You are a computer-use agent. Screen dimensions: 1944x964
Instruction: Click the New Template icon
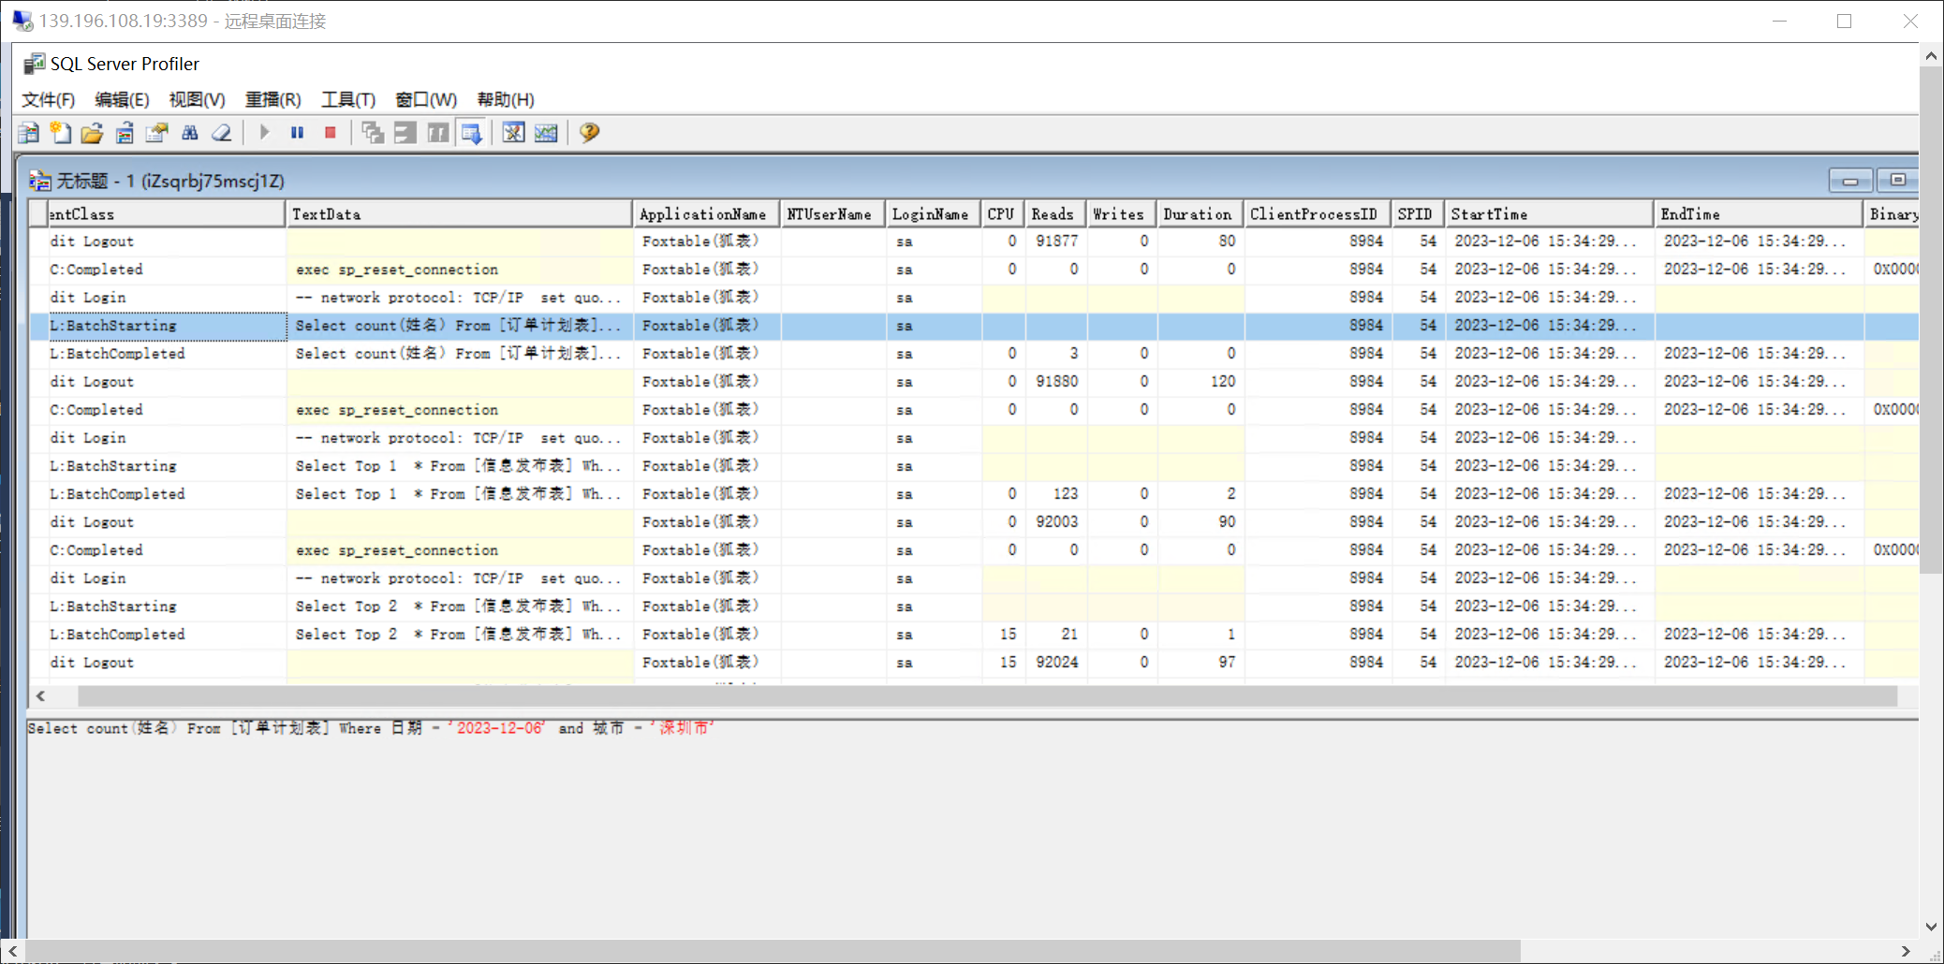(61, 133)
